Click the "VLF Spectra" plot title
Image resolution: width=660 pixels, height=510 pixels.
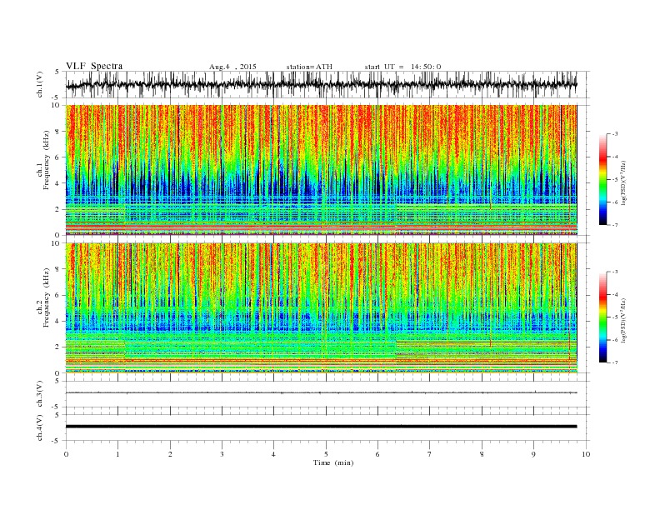pyautogui.click(x=94, y=66)
